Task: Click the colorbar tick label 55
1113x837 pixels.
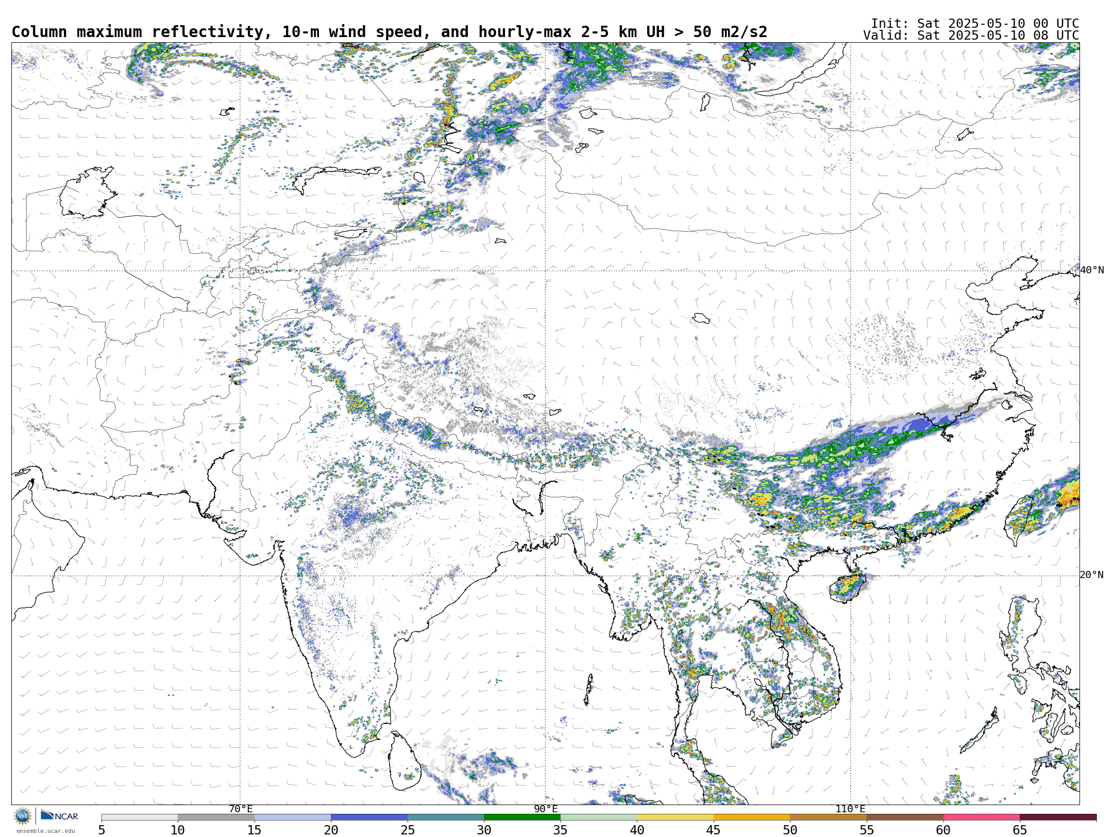Action: pos(867,830)
